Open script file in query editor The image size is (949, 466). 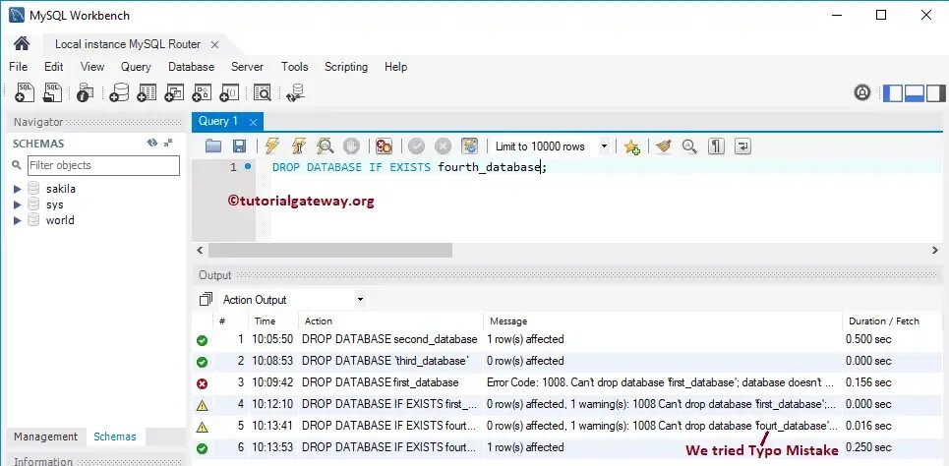213,146
